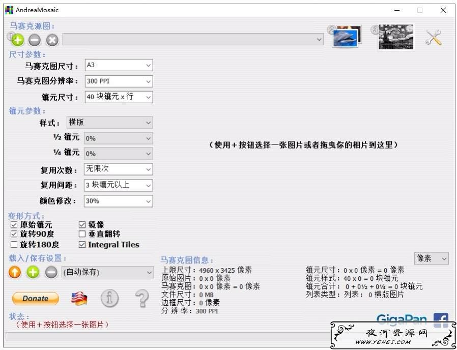
Task: Clear all source images with the X icon
Action: point(52,40)
